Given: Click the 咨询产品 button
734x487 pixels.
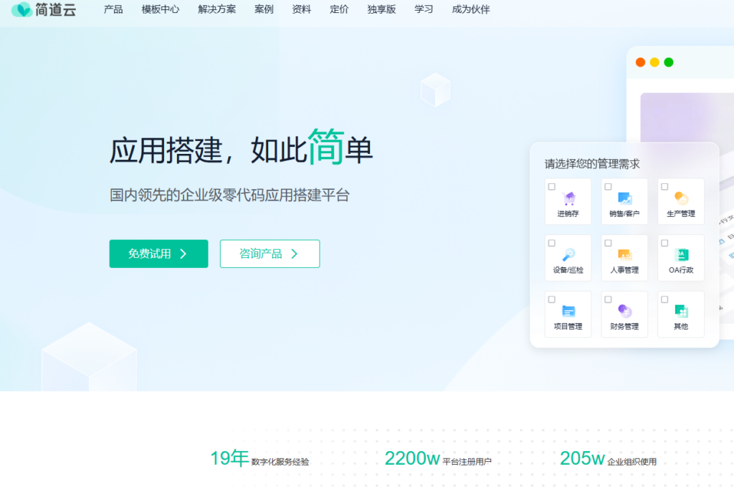Looking at the screenshot, I should [x=270, y=254].
